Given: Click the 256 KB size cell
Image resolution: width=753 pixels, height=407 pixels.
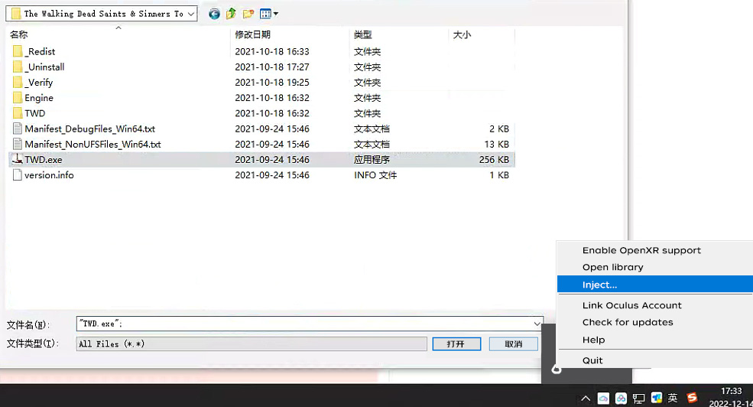Looking at the screenshot, I should [x=494, y=160].
